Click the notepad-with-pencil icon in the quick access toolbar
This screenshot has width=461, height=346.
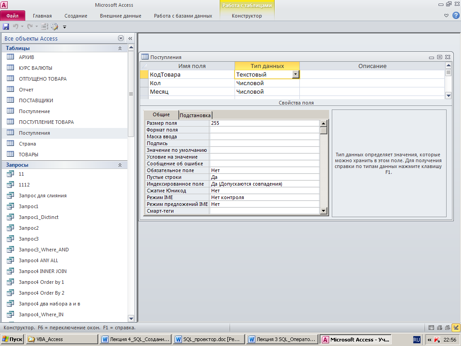pyautogui.click(x=54, y=27)
